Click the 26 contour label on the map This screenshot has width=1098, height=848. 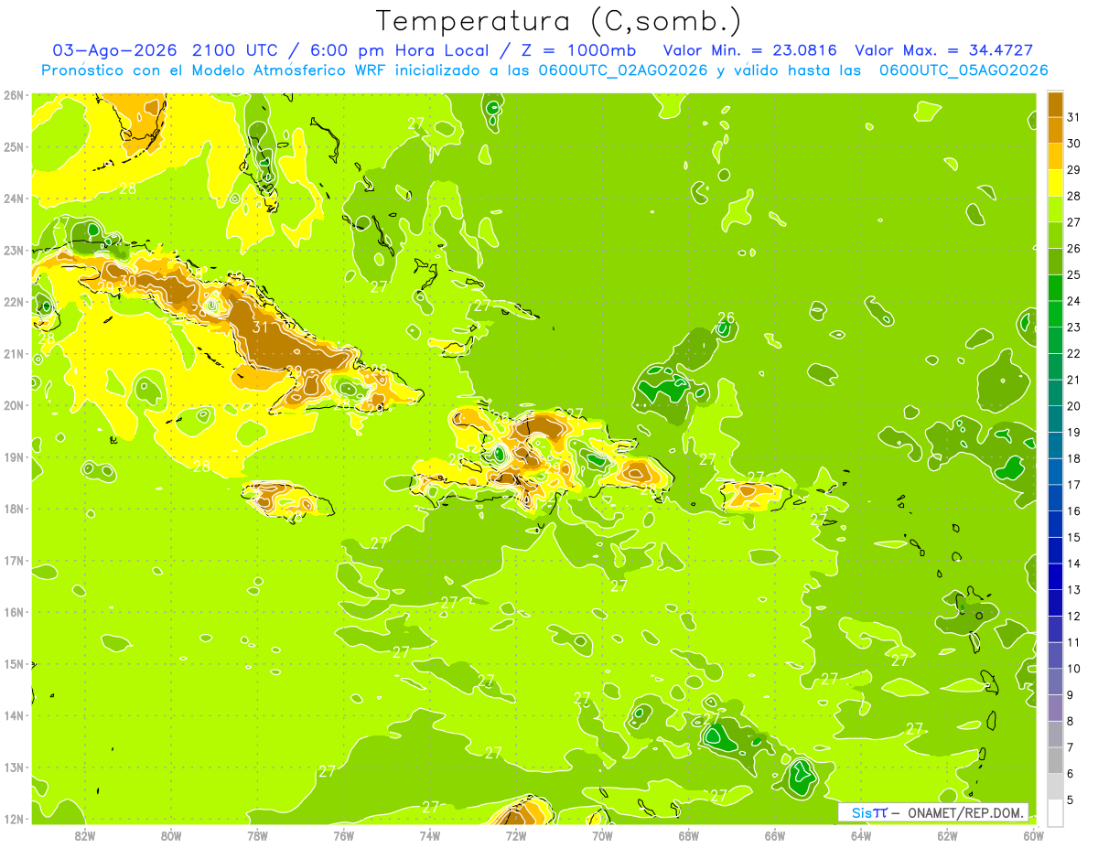(x=726, y=318)
